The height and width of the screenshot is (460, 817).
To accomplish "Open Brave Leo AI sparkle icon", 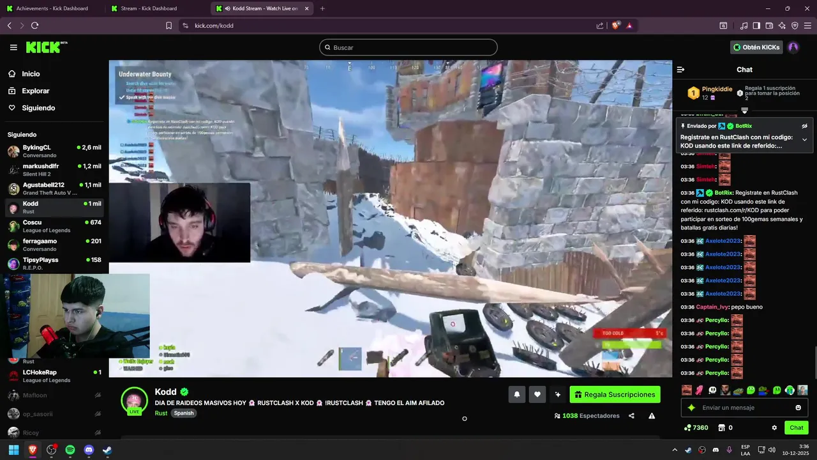I will (x=782, y=26).
